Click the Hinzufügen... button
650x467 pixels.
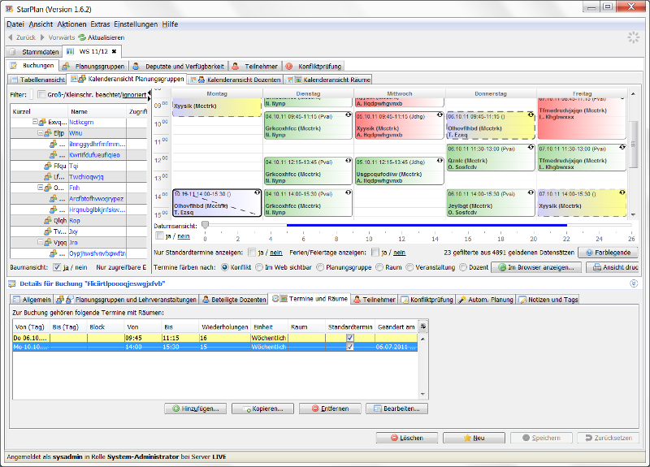tap(196, 409)
